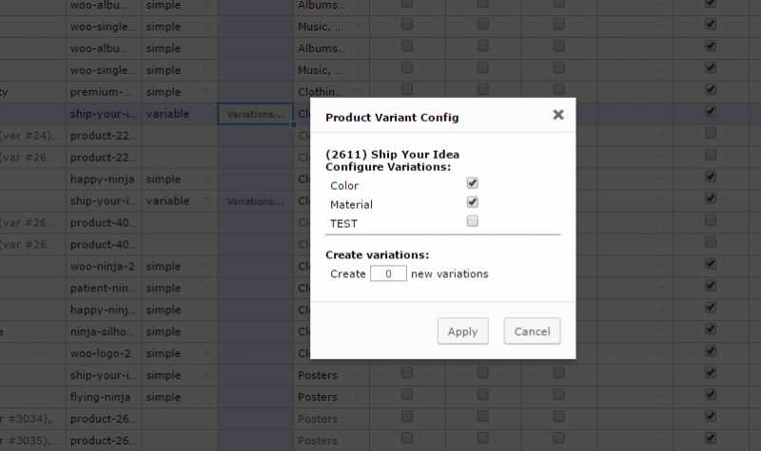Select the woo-logo-2 slug cell
761x451 pixels.
click(x=104, y=353)
